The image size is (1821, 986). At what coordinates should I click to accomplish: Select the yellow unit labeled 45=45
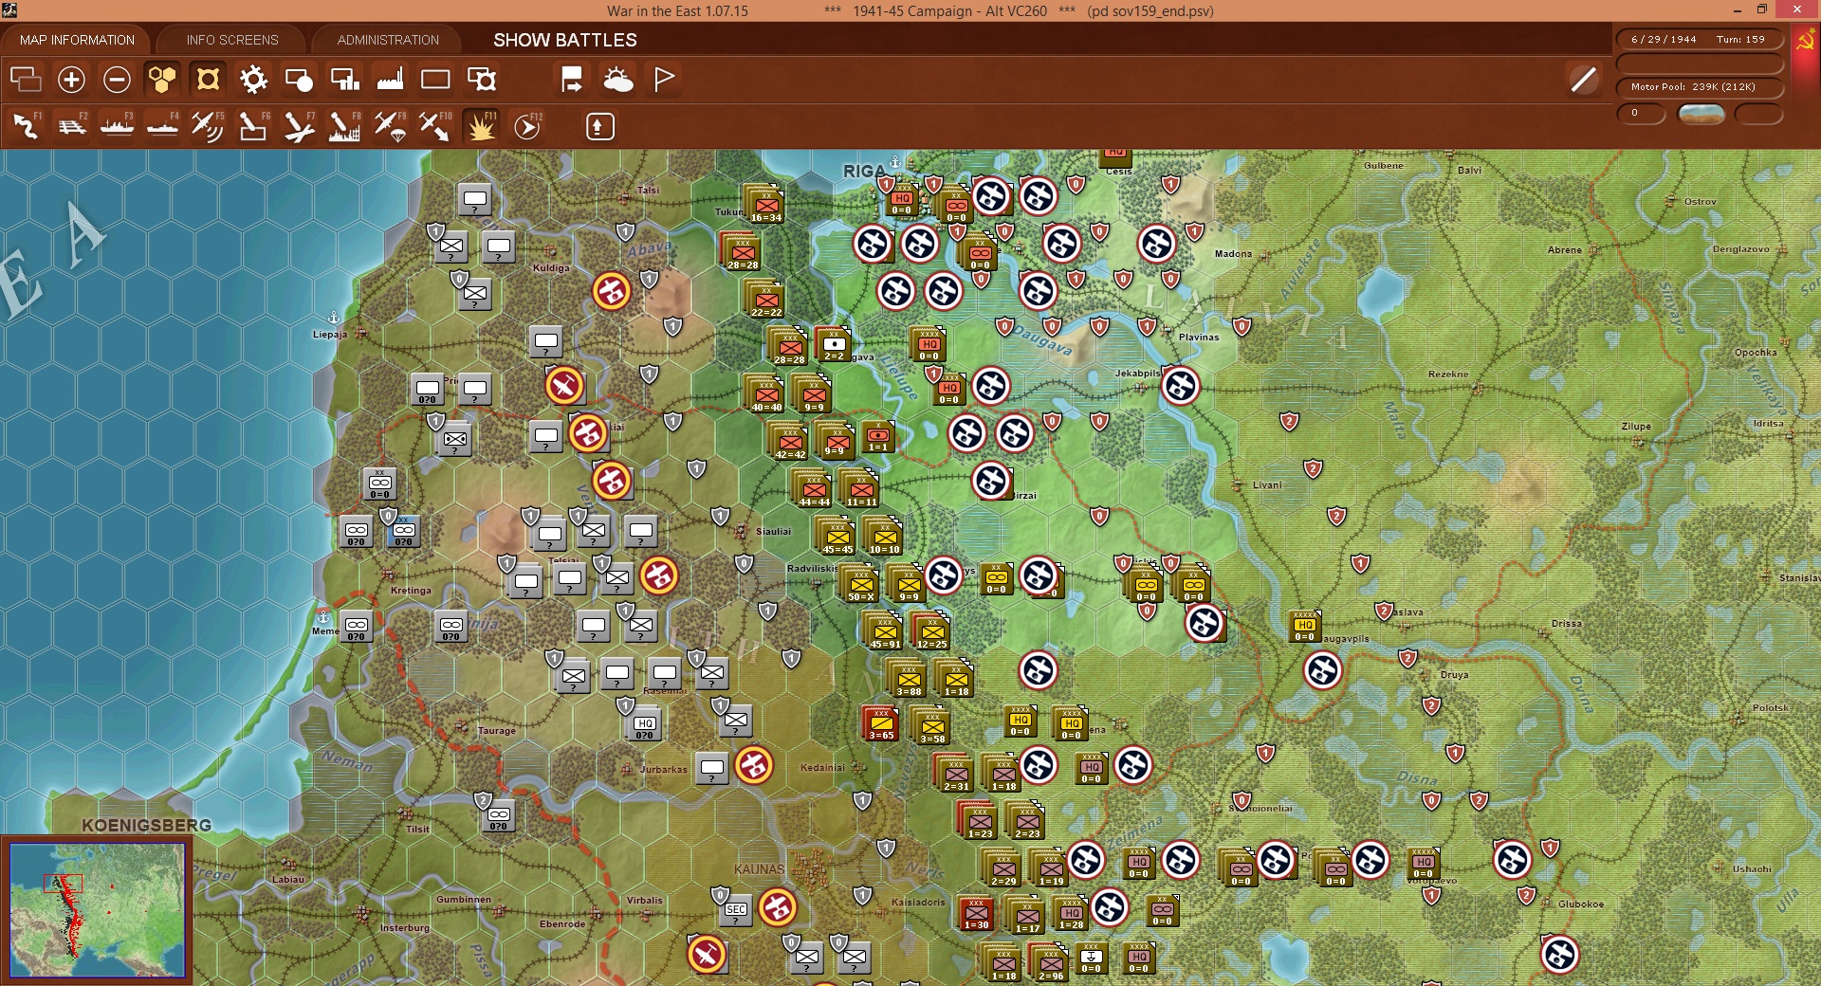(x=837, y=538)
